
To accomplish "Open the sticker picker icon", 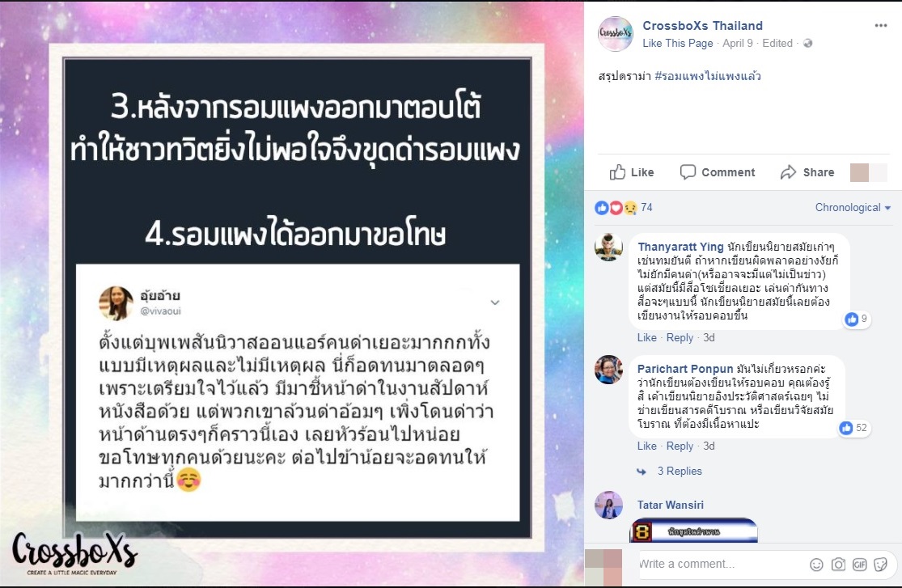I will [x=880, y=565].
